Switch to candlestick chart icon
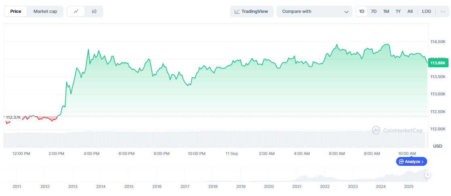Screen dimensions: 451x196 (x=94, y=11)
